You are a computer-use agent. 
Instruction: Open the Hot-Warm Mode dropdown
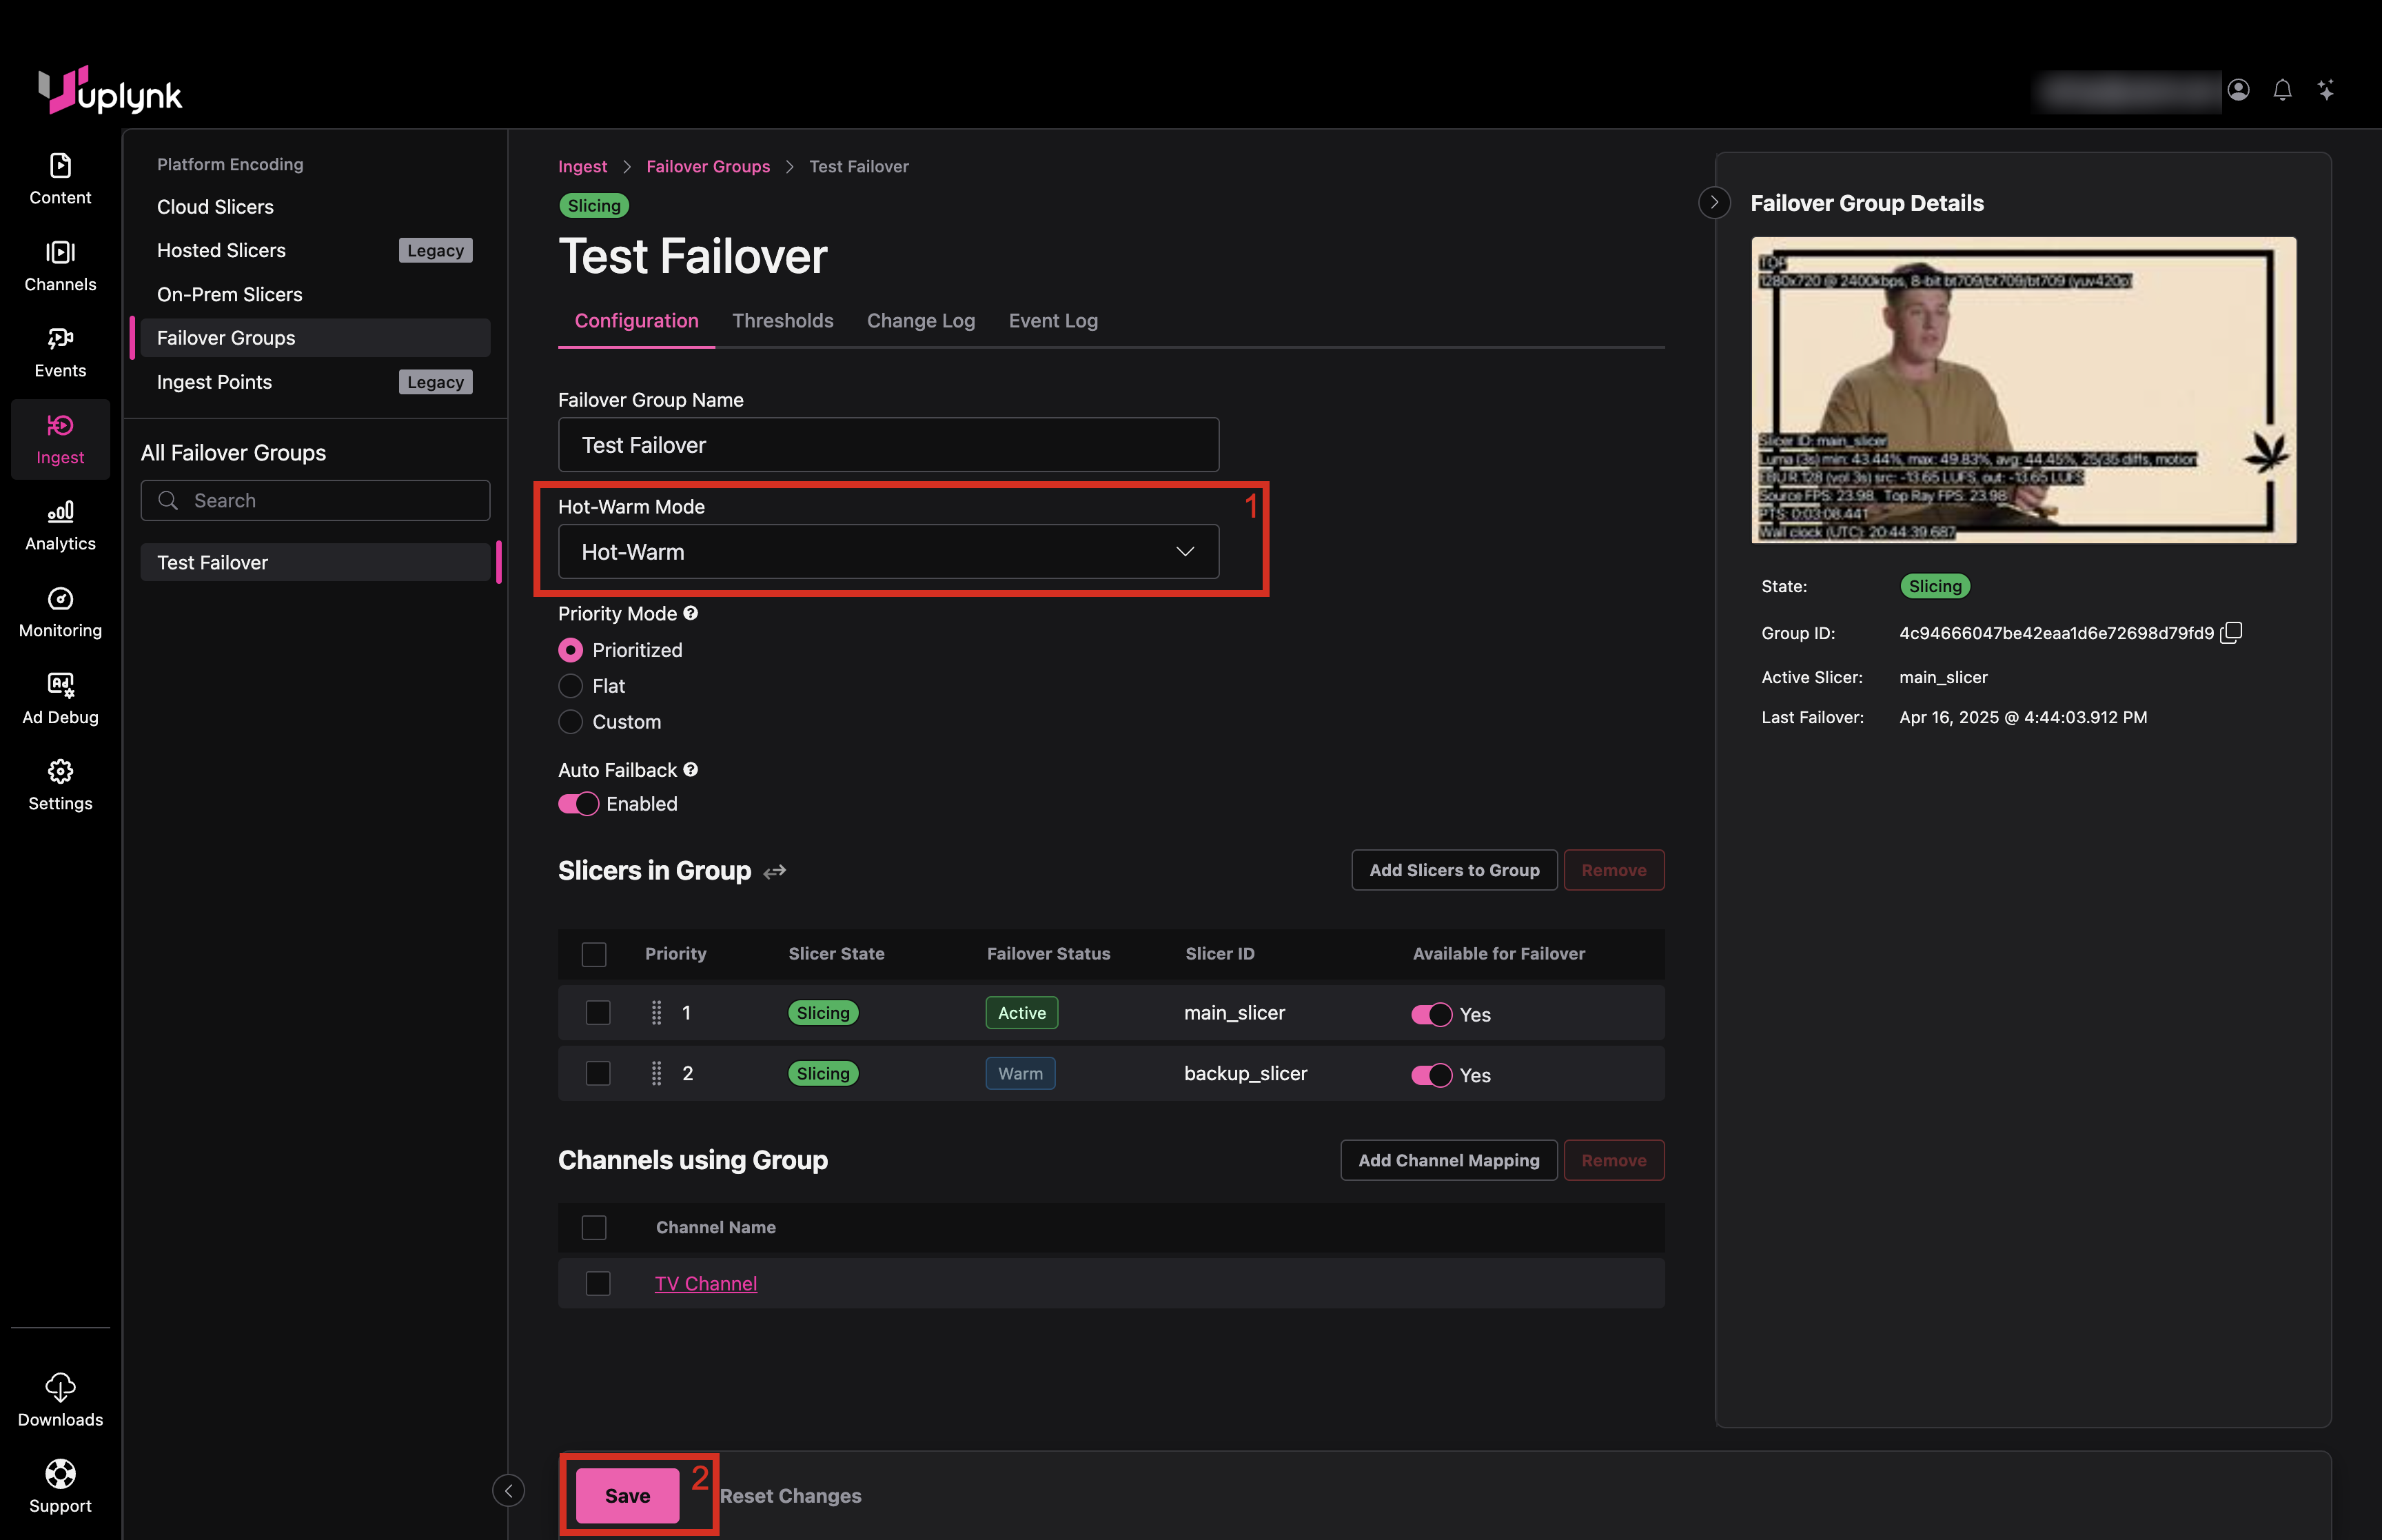click(888, 552)
